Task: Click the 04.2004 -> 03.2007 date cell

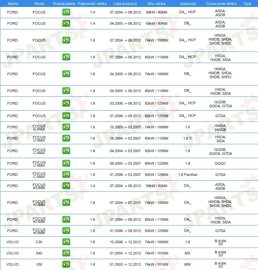Action: pyautogui.click(x=125, y=151)
